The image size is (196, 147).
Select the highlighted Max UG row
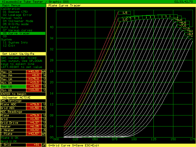[x=12, y=87]
